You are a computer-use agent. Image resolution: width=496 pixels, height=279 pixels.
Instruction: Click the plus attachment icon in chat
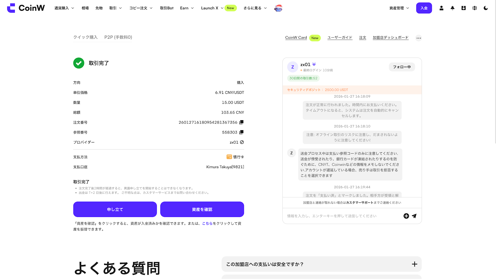point(406,216)
